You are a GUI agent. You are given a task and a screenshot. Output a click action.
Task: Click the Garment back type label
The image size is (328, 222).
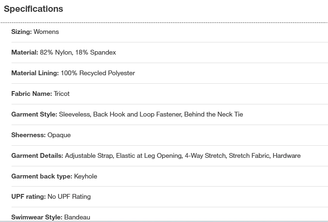[x=42, y=176]
